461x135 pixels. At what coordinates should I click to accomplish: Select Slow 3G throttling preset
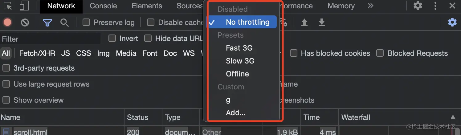click(240, 61)
